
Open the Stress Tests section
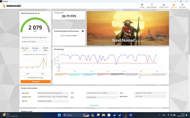pyautogui.click(x=164, y=6)
